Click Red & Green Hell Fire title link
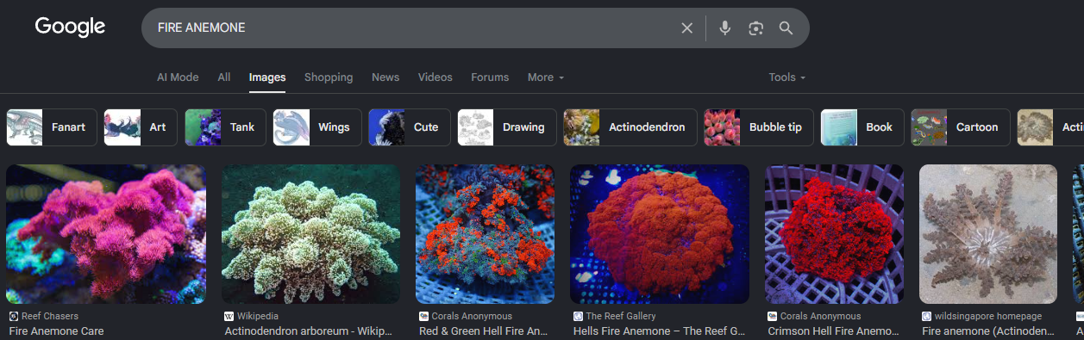This screenshot has height=340, width=1084. coord(484,331)
